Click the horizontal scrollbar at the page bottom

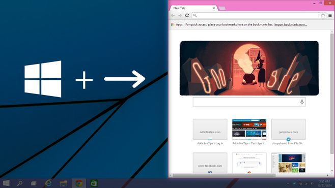coord(224,175)
